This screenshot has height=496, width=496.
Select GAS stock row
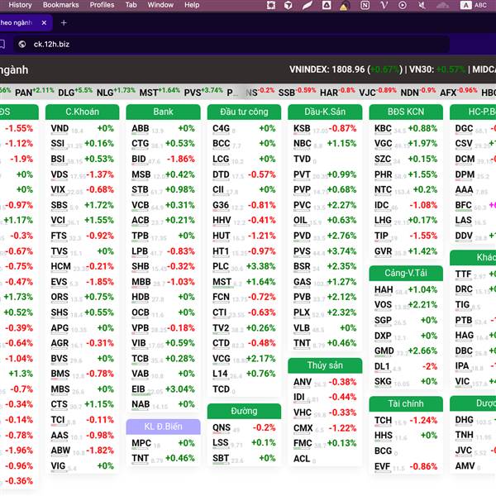pyautogui.click(x=325, y=282)
